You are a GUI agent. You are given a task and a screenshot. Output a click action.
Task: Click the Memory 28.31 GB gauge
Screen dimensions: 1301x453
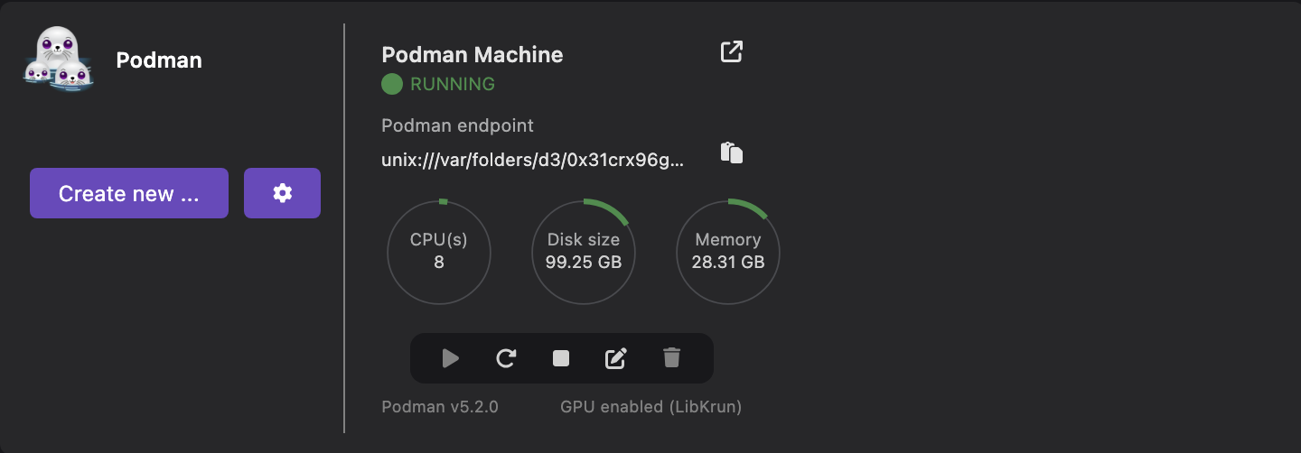click(728, 251)
